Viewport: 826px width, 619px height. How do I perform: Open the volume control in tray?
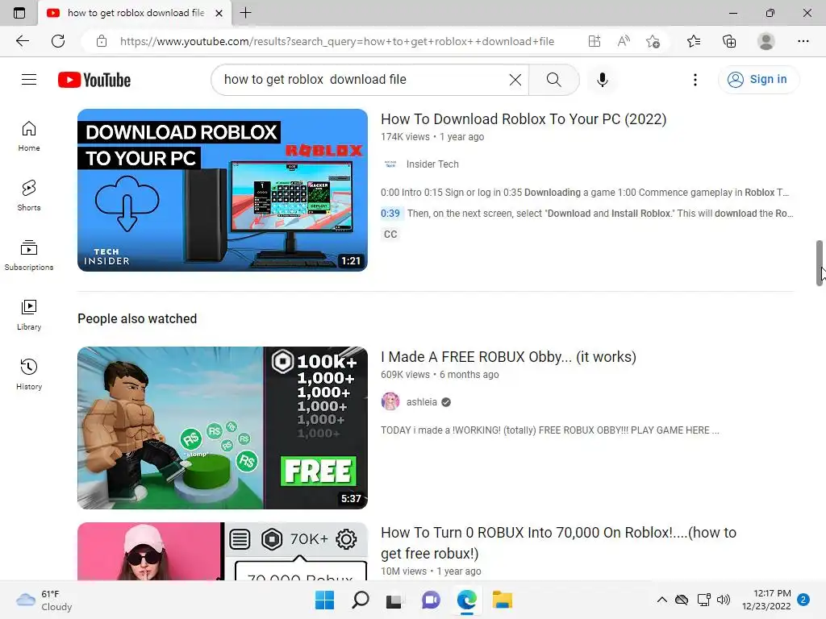click(724, 600)
